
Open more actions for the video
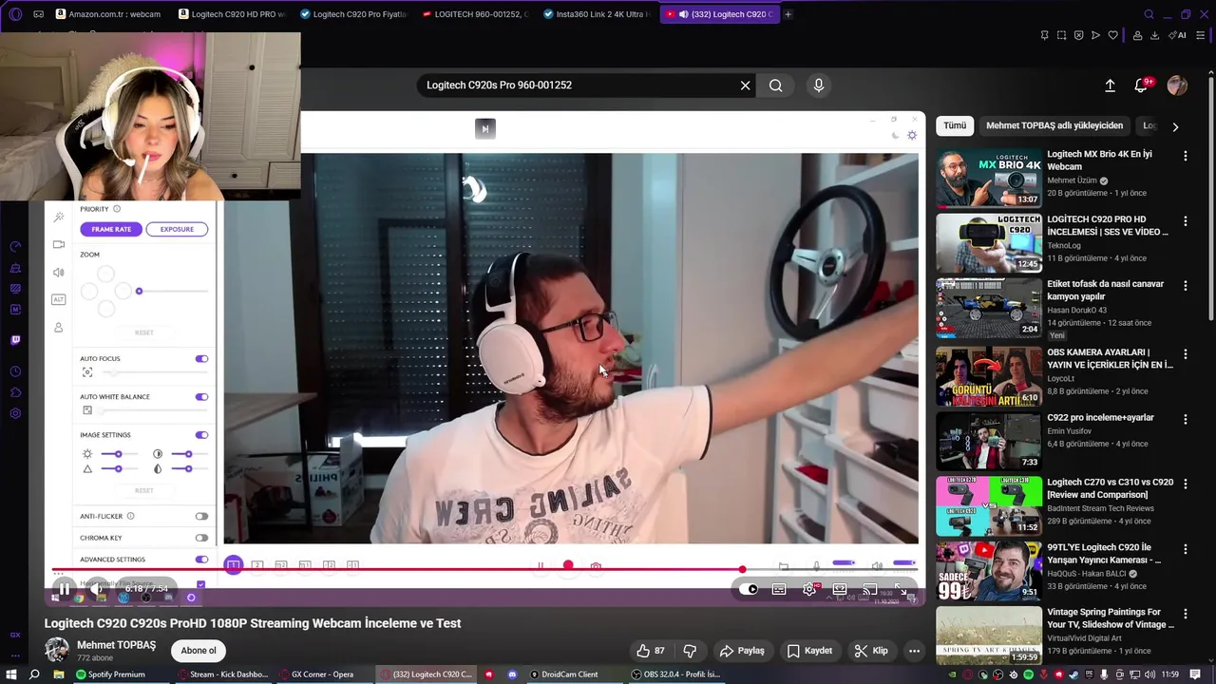click(914, 651)
